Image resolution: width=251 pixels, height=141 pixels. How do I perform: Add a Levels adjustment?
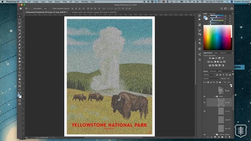213,58
